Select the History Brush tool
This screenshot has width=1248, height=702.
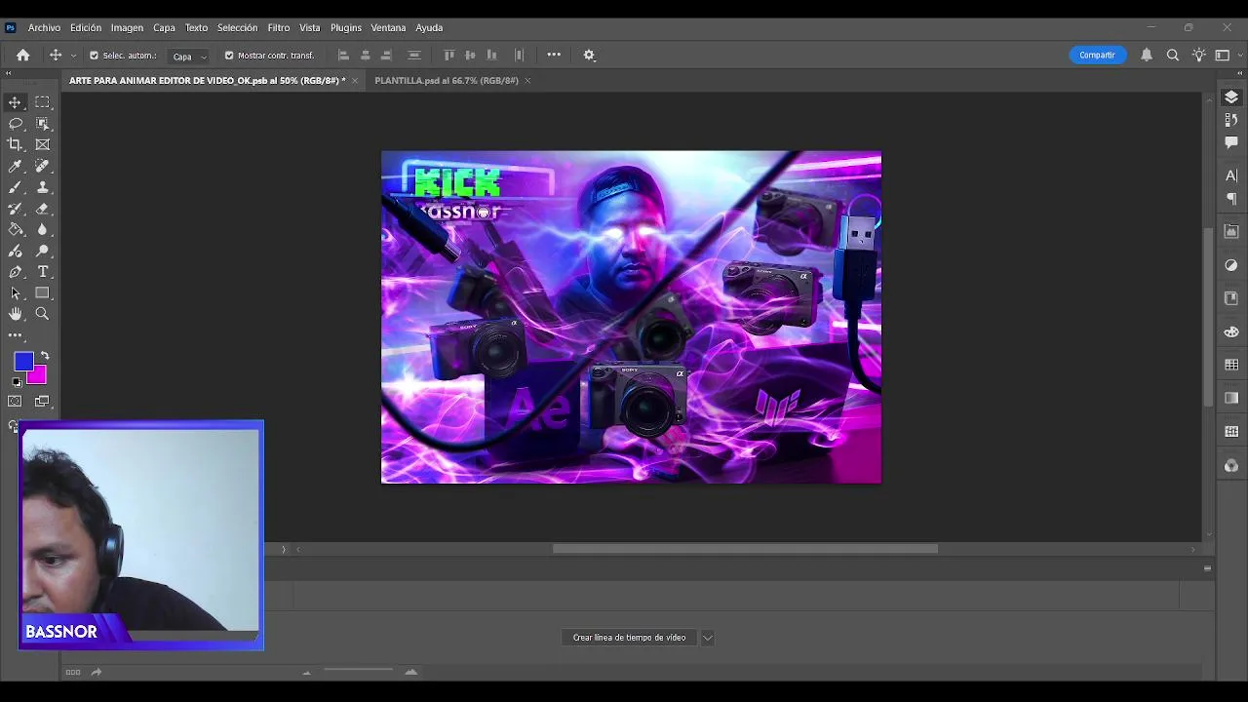pos(16,209)
